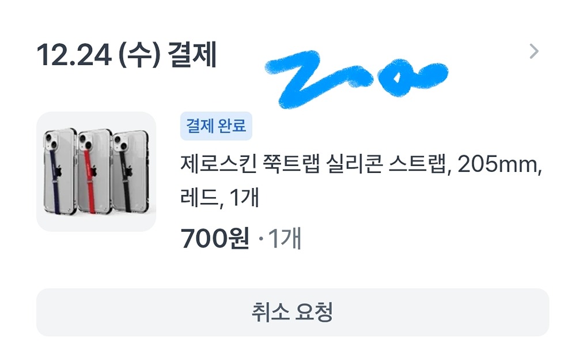Tap the 결제 word in the header
The height and width of the screenshot is (361, 576).
(x=192, y=55)
